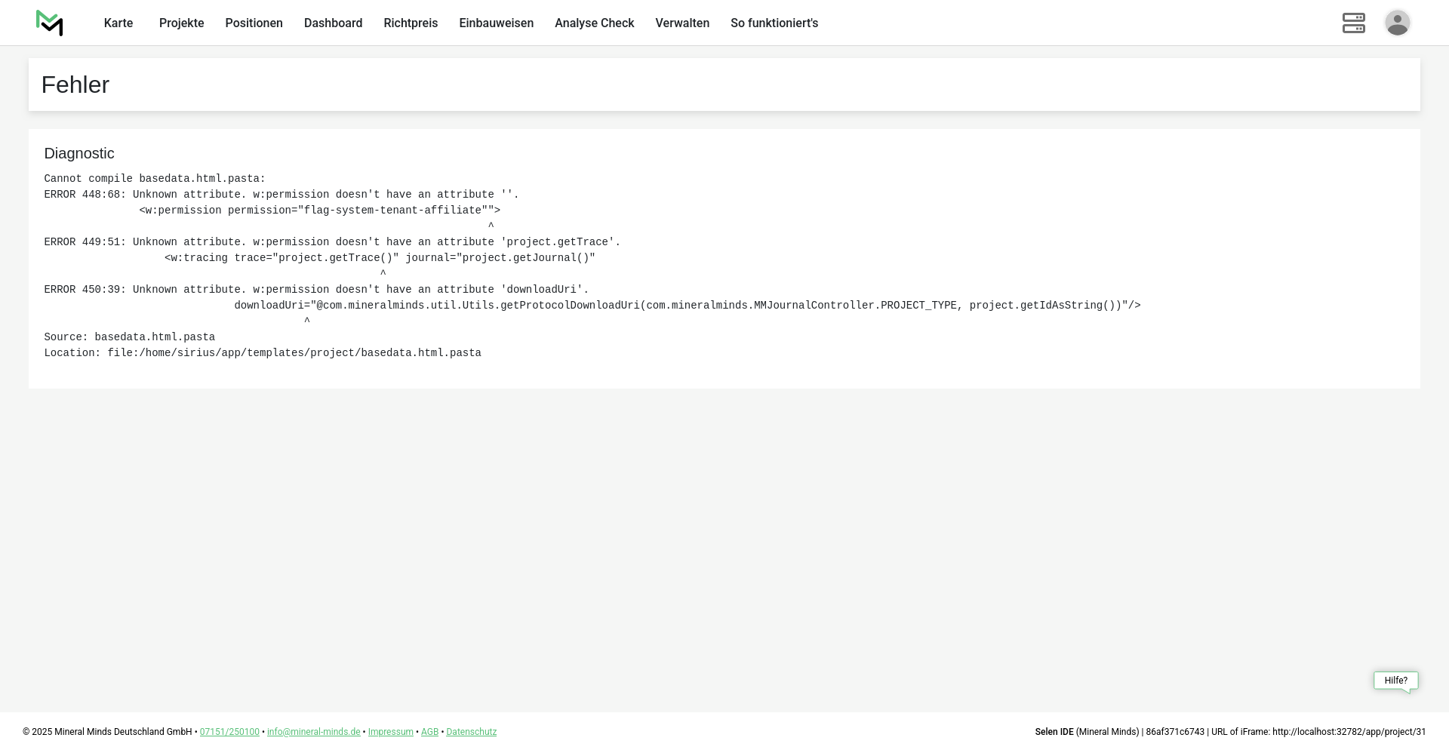
Task: Open the So funktioniert's page
Action: coord(774,23)
